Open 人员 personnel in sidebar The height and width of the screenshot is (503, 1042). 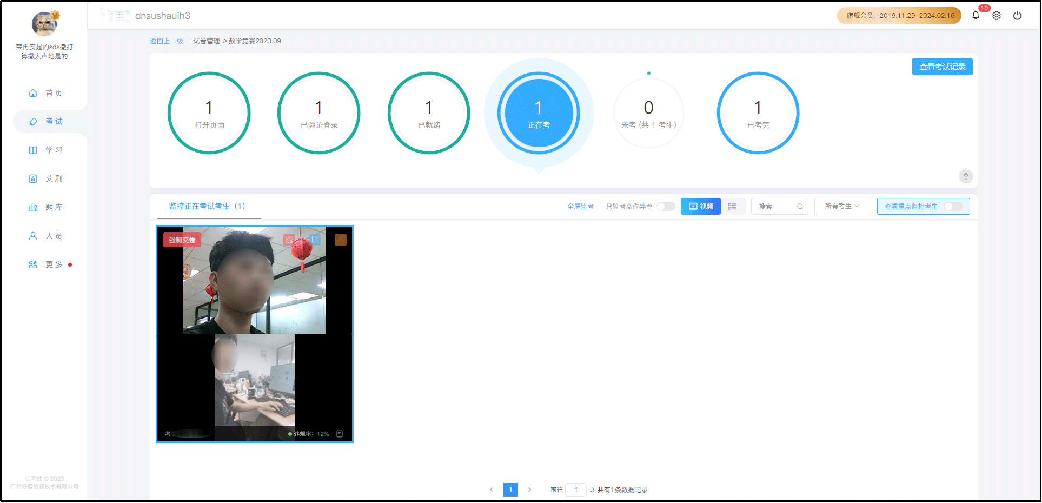tap(45, 236)
